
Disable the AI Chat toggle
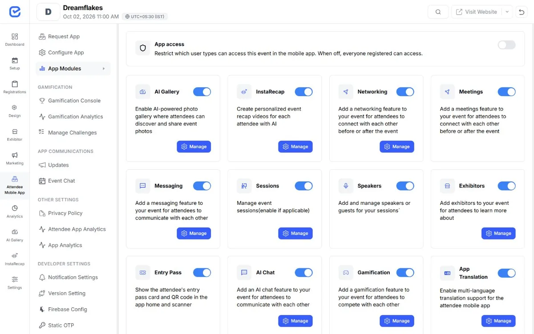point(303,273)
